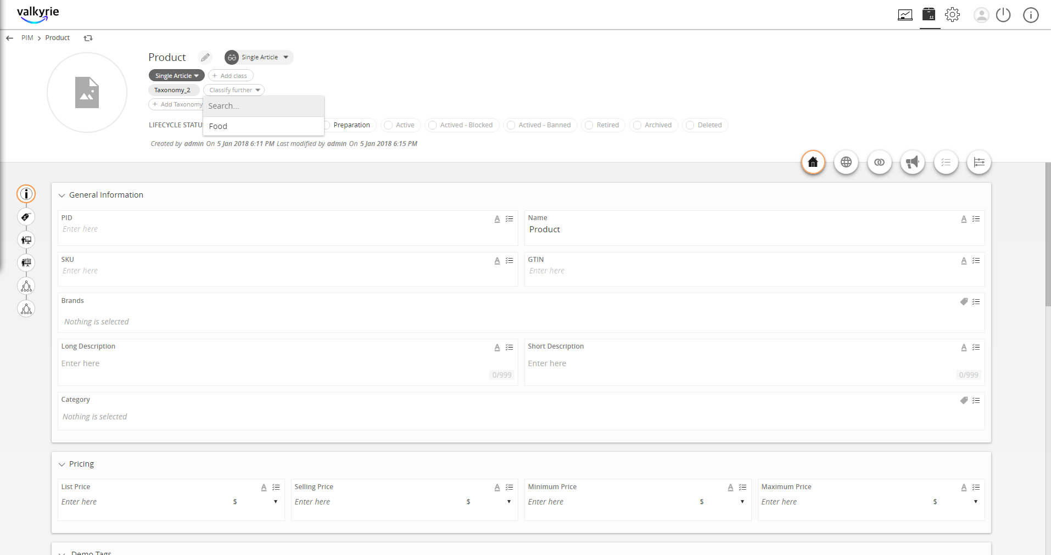Click the text format icon on Selling Price

(x=497, y=487)
